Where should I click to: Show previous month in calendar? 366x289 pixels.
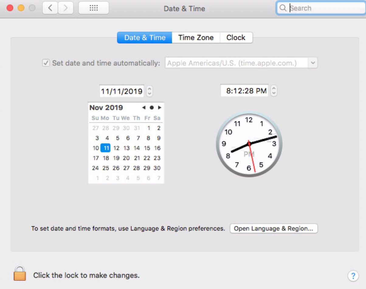coord(144,108)
